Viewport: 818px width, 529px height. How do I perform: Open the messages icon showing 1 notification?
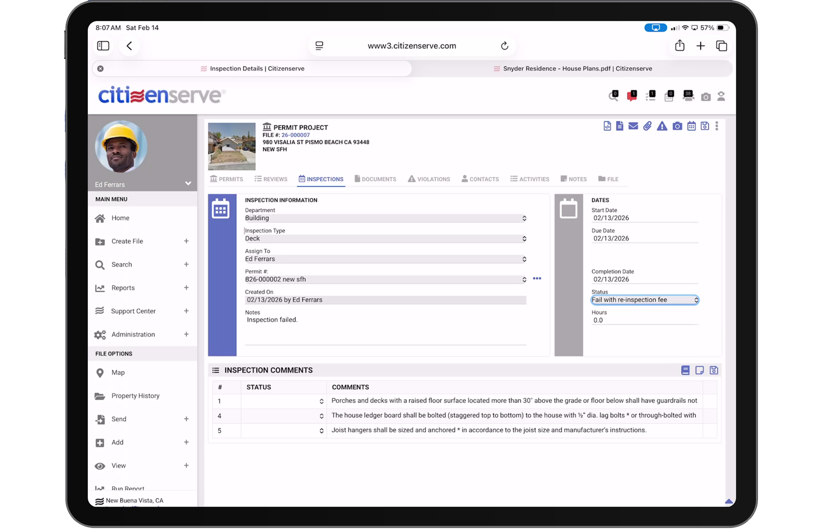click(632, 96)
